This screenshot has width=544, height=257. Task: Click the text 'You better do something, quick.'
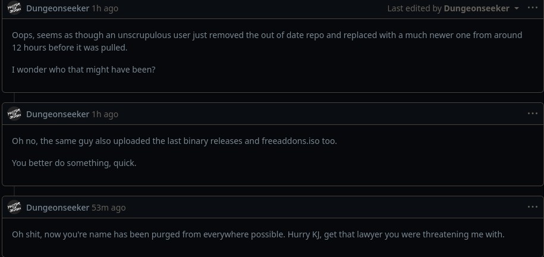(74, 163)
